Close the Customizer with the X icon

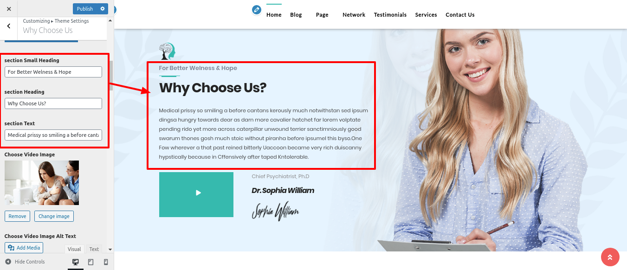9,9
